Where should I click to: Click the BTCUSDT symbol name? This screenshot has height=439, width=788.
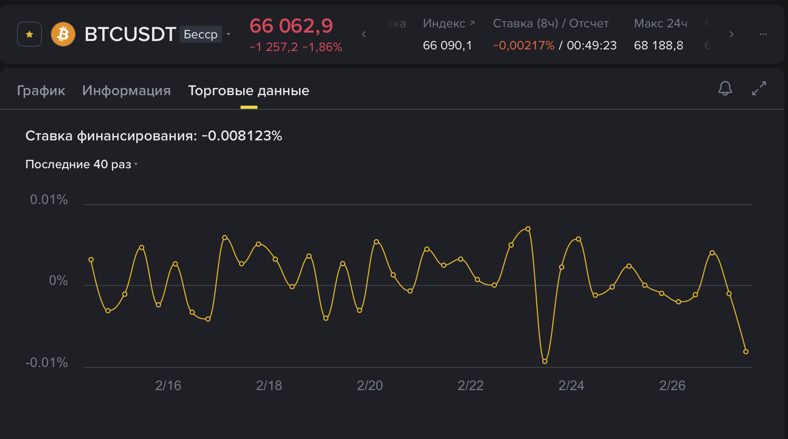tap(130, 34)
